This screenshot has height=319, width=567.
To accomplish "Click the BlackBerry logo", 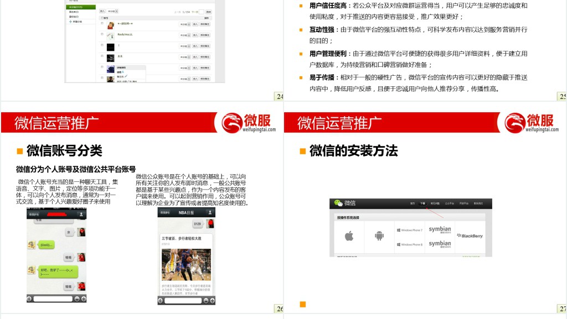I will point(470,236).
